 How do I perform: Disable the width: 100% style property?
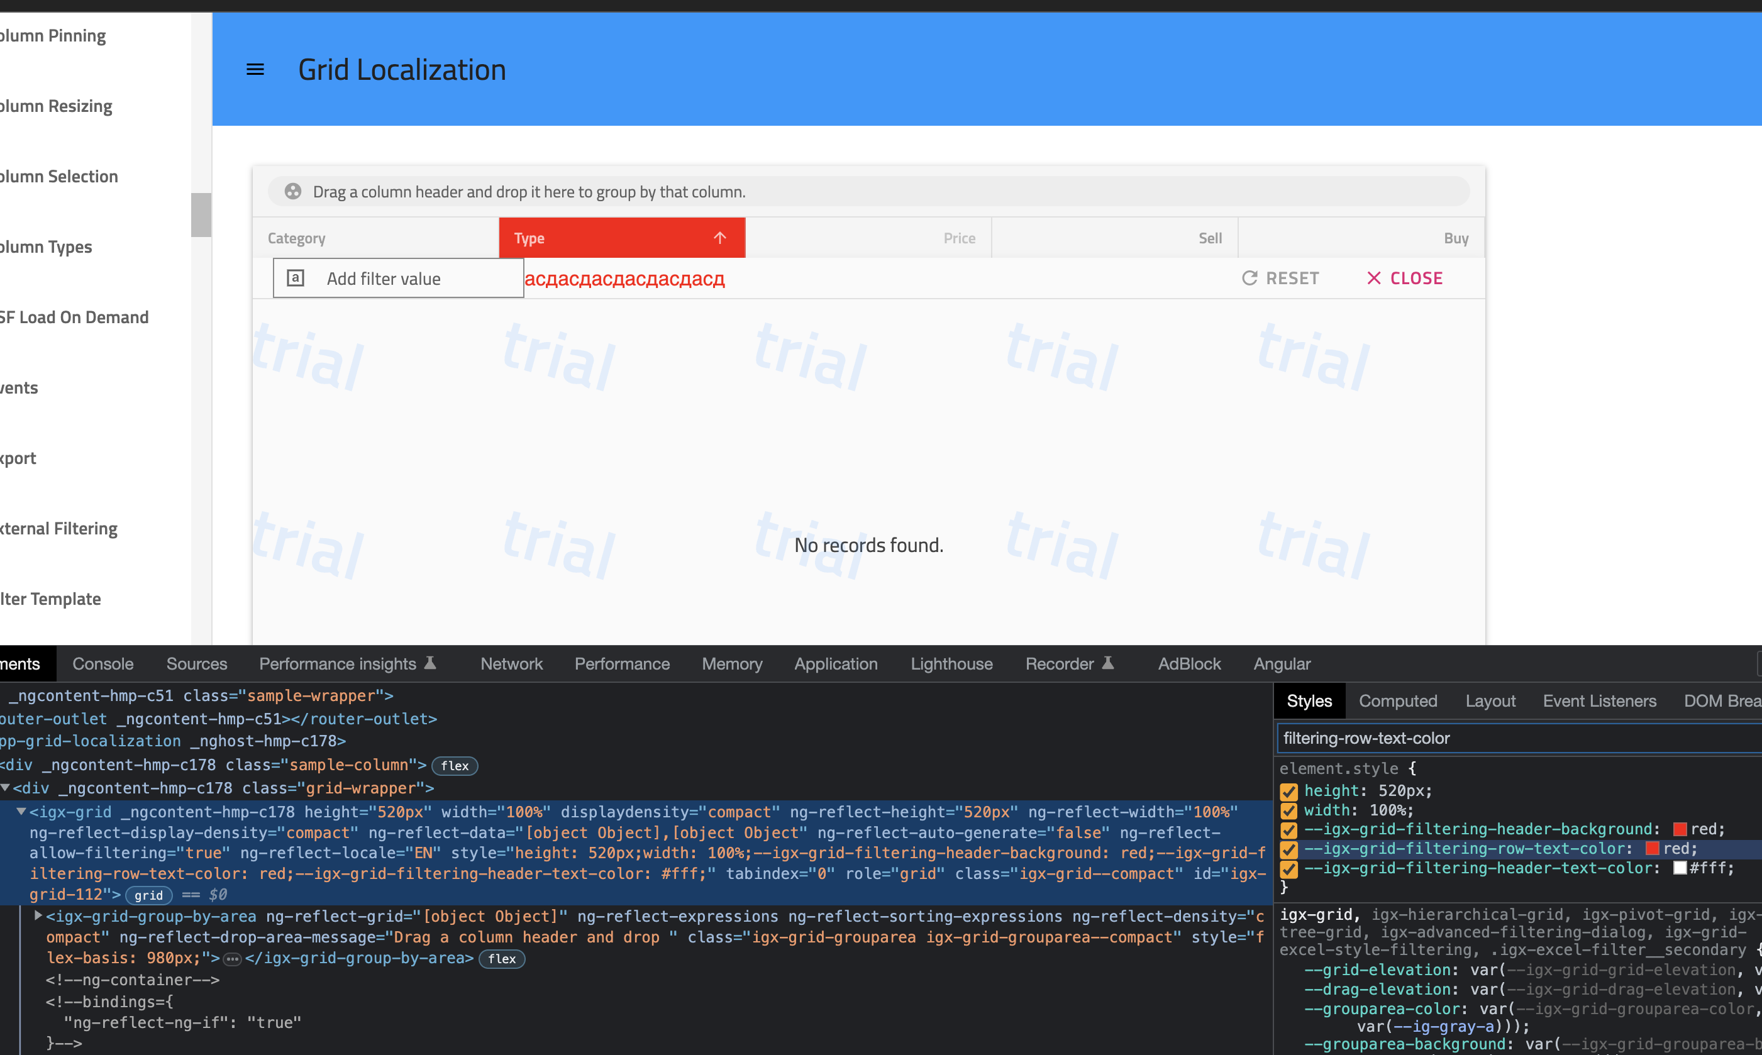(1288, 810)
